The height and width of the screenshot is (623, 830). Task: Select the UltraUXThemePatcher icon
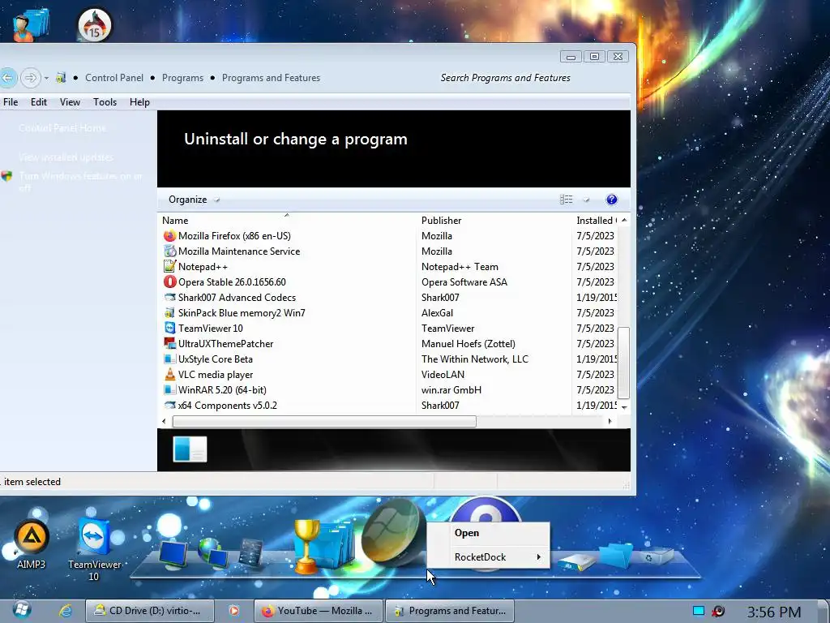click(169, 343)
